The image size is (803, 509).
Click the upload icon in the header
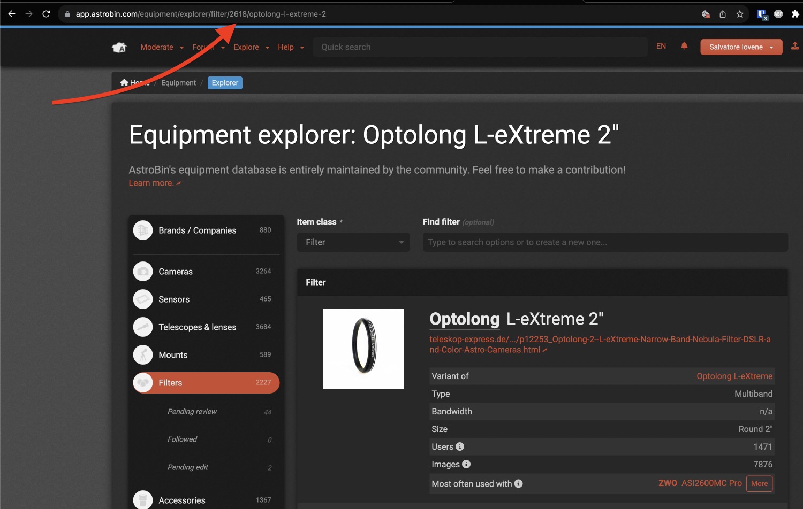point(795,47)
